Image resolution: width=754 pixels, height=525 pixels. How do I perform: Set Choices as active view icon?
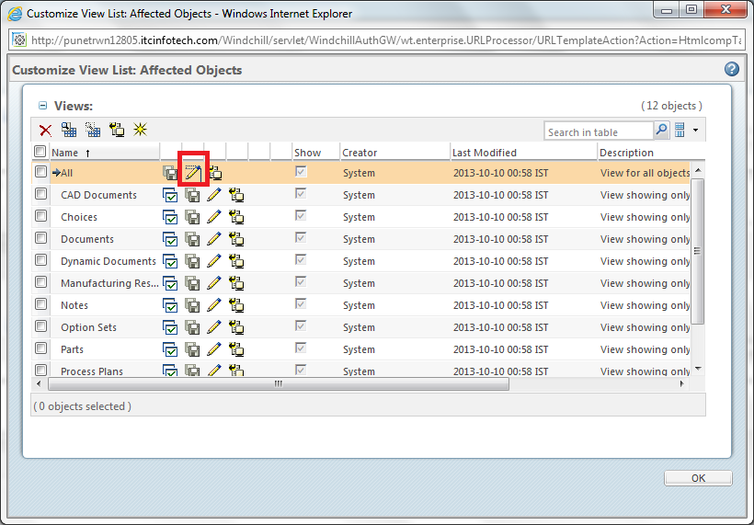(170, 217)
